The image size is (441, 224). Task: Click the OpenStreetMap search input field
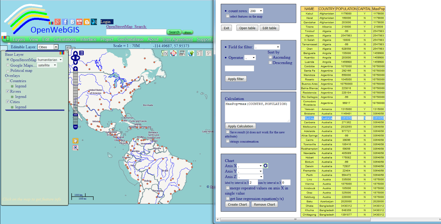coord(136,32)
